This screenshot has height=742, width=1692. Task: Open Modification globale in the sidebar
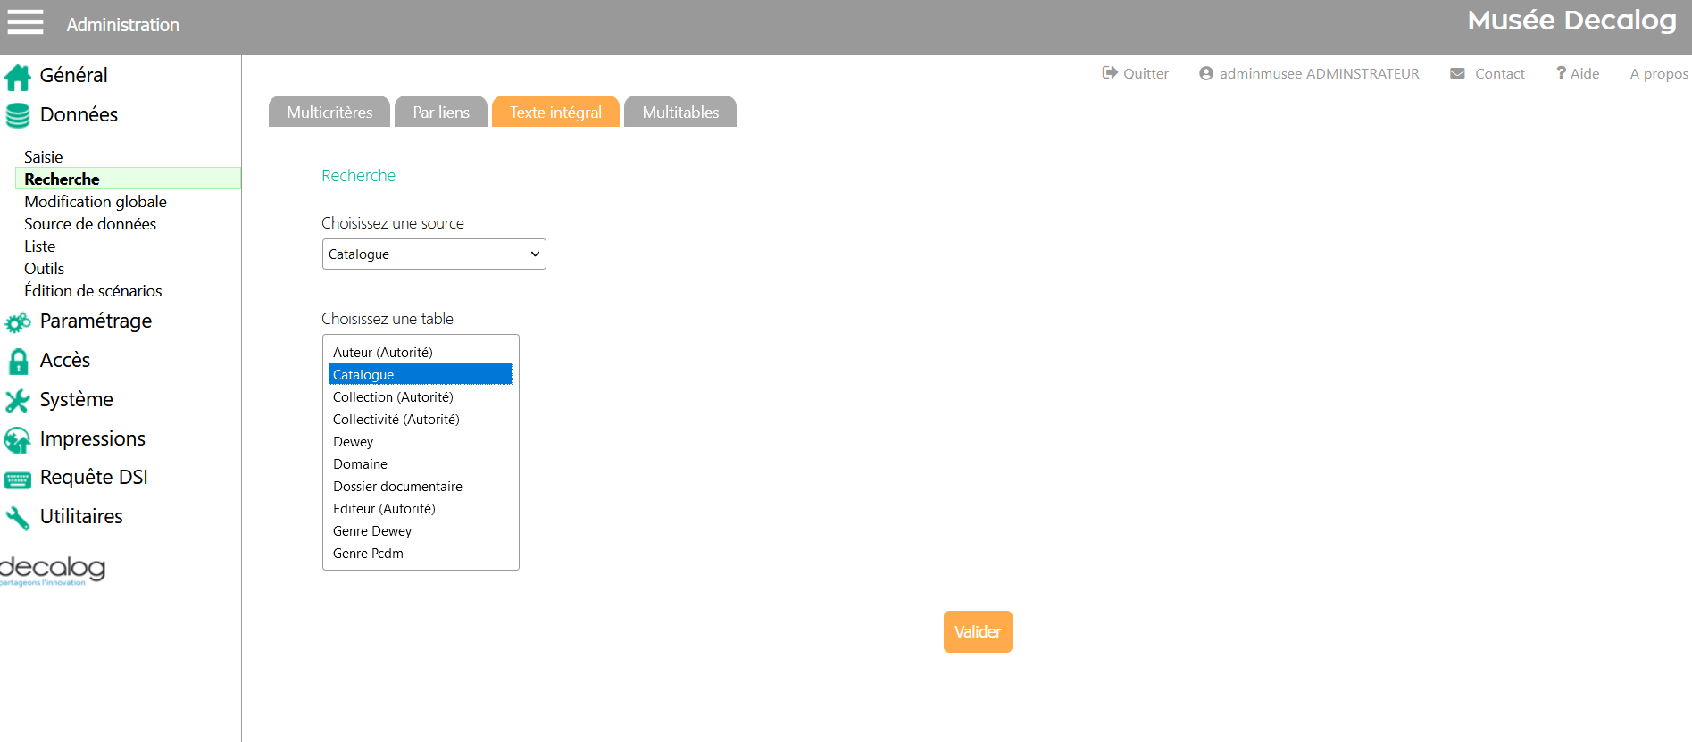pos(96,202)
